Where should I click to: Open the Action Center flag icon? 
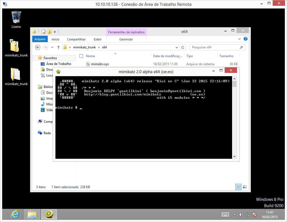tap(254, 214)
